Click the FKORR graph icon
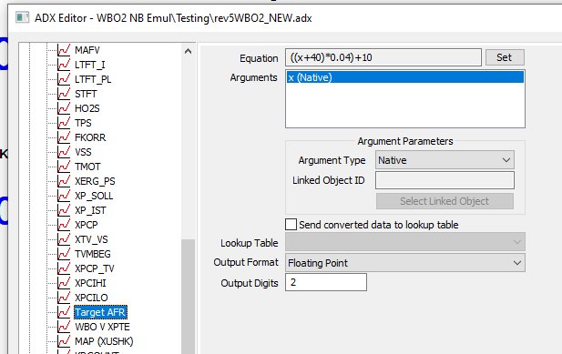Viewport: 562px width, 354px height. point(64,137)
